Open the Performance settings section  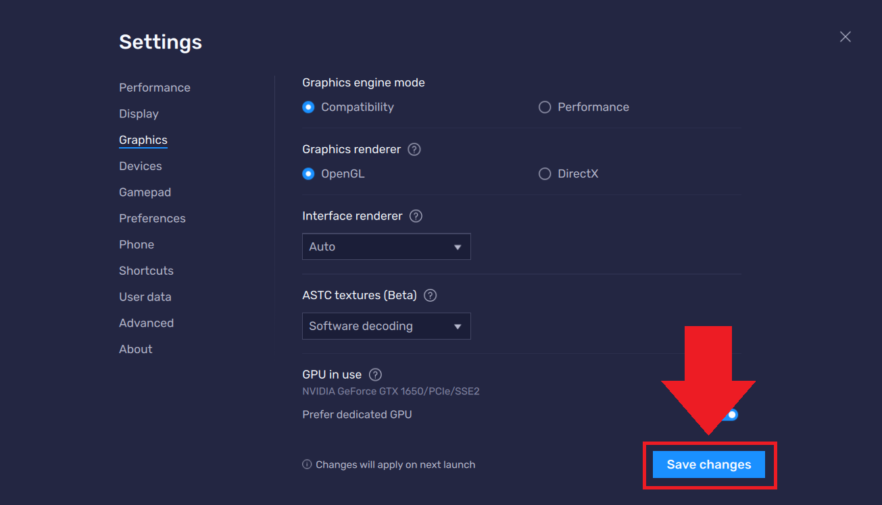pyautogui.click(x=154, y=87)
